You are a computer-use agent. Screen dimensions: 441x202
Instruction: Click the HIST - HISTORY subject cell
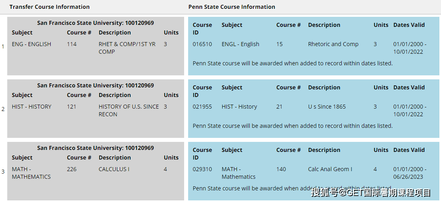pos(31,107)
